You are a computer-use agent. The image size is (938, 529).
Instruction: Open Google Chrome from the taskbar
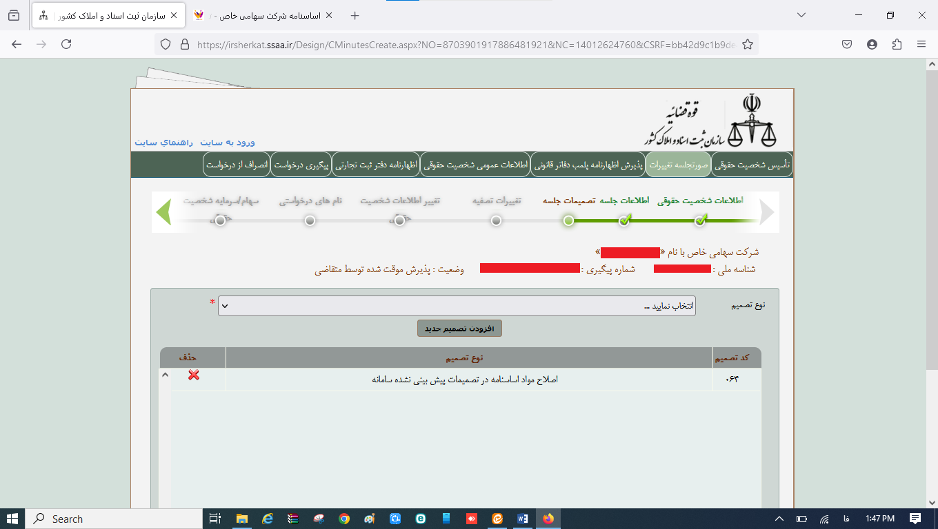[x=344, y=519]
